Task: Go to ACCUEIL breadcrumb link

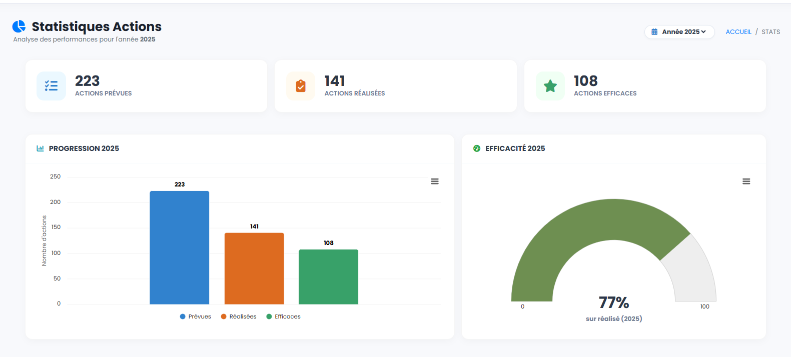Action: [738, 32]
